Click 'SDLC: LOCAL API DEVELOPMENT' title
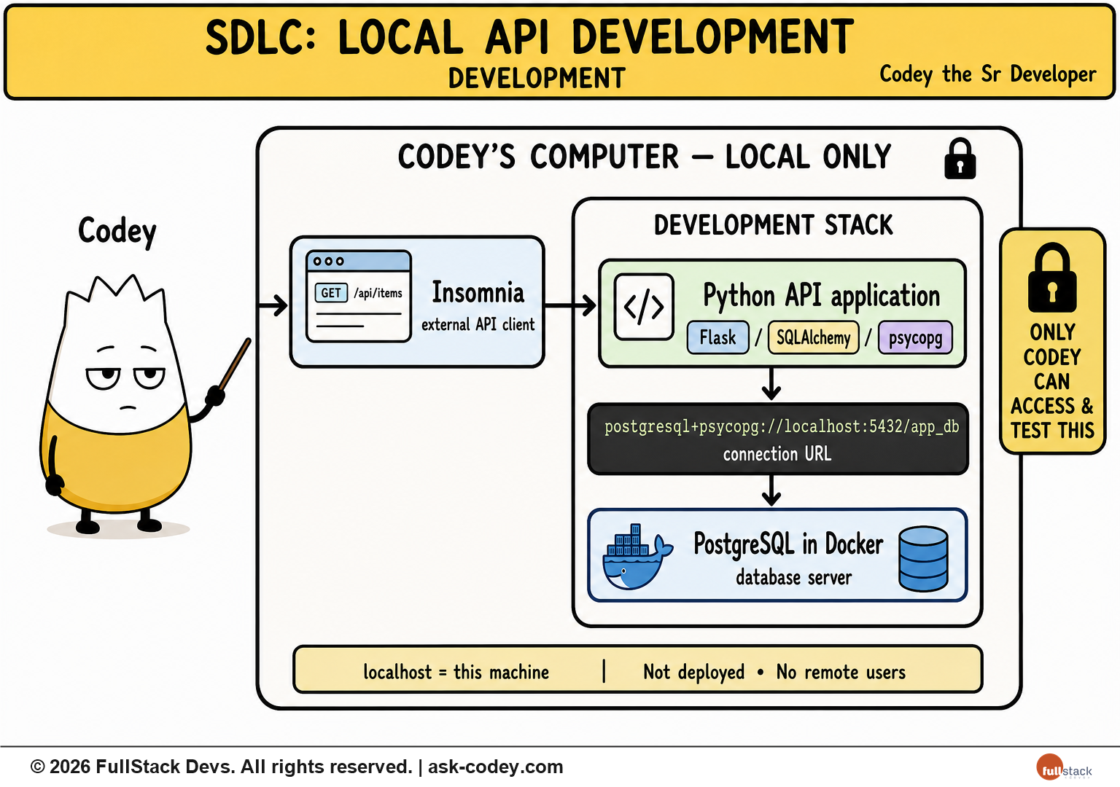 [x=529, y=37]
